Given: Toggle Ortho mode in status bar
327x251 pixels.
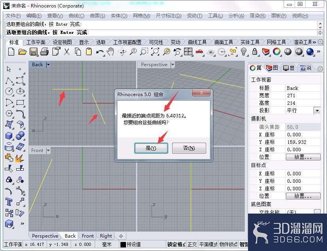Looking at the screenshot, I should pos(192,244).
